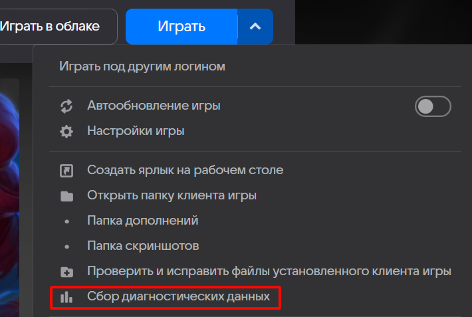The width and height of the screenshot is (472, 317).
Task: Open Настройки игры menu entry
Action: (x=136, y=131)
